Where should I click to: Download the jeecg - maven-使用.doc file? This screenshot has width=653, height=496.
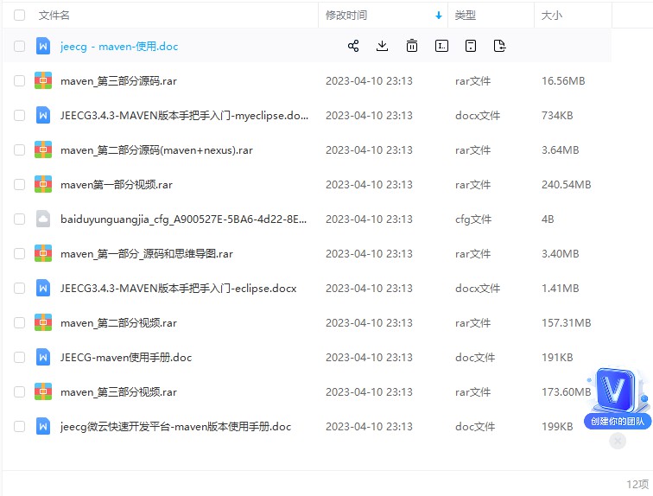[382, 46]
